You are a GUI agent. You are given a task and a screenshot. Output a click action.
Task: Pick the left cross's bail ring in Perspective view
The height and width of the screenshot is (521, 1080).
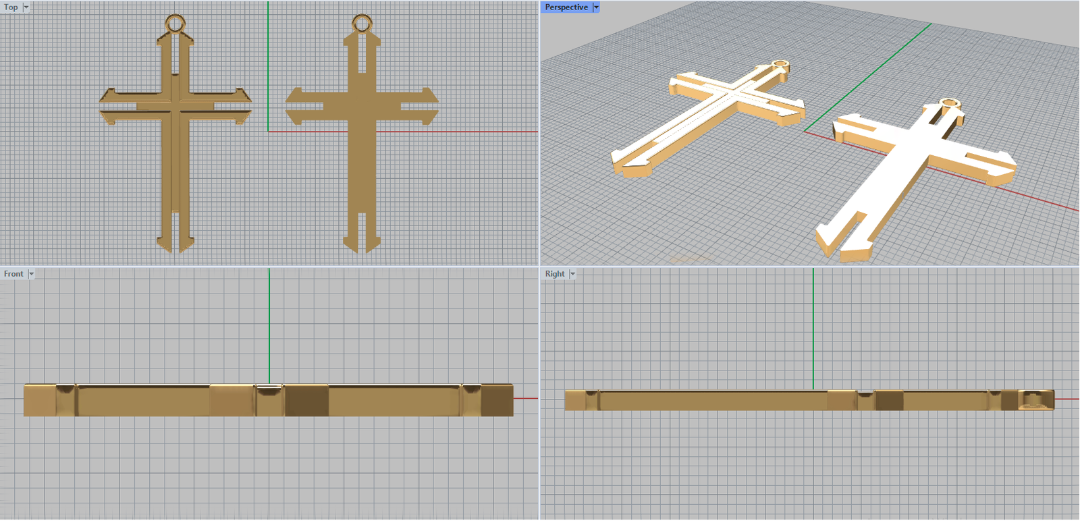coord(780,66)
